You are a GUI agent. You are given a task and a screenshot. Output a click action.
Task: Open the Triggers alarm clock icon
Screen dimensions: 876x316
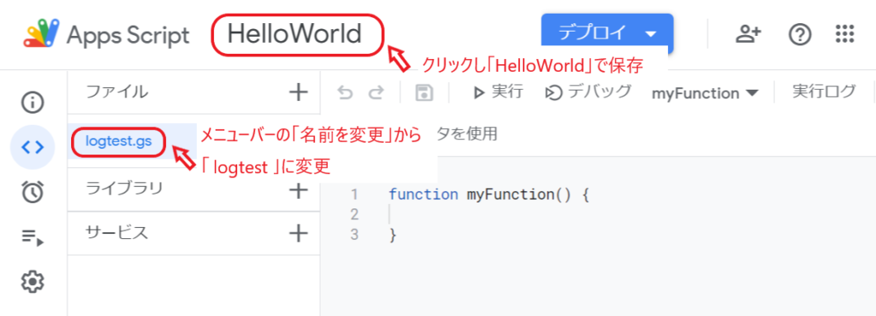(33, 191)
